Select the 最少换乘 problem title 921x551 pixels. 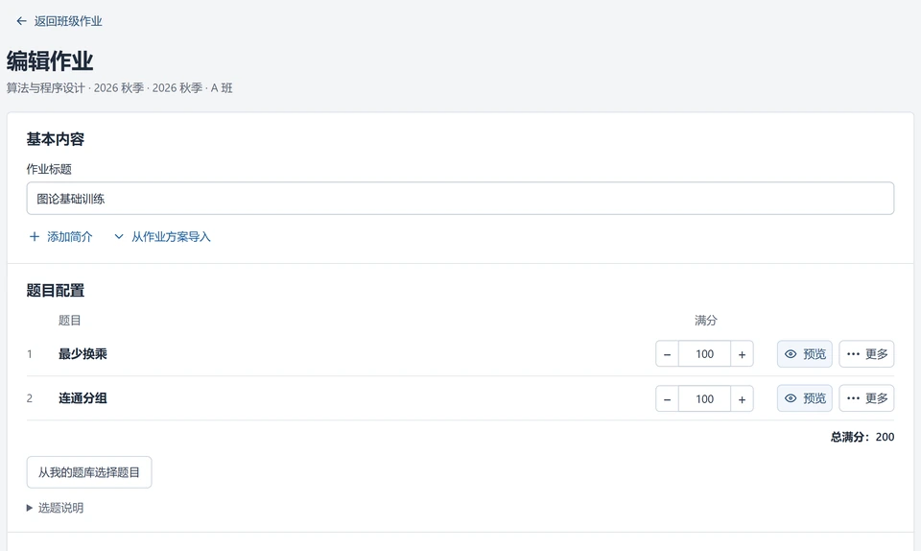(83, 353)
